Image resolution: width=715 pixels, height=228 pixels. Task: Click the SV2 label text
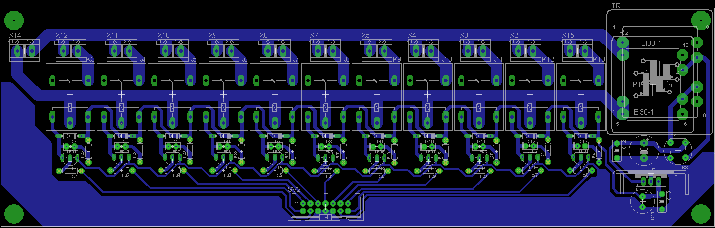click(294, 190)
